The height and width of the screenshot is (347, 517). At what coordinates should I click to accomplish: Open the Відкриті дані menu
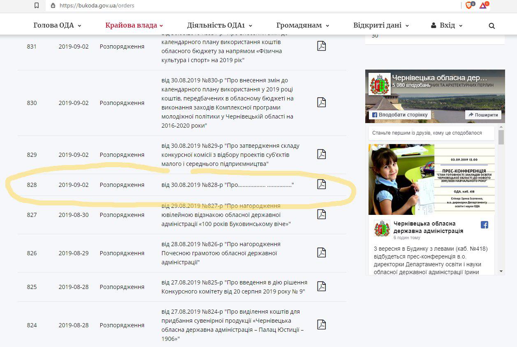381,26
